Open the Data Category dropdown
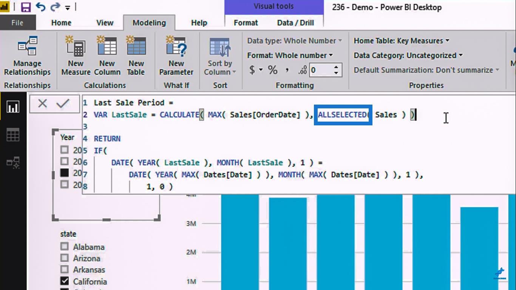Image resolution: width=516 pixels, height=290 pixels. pyautogui.click(x=408, y=56)
